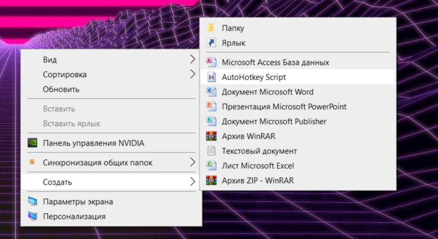Create a new Архив WinRAR
438x239 pixels.
point(298,136)
